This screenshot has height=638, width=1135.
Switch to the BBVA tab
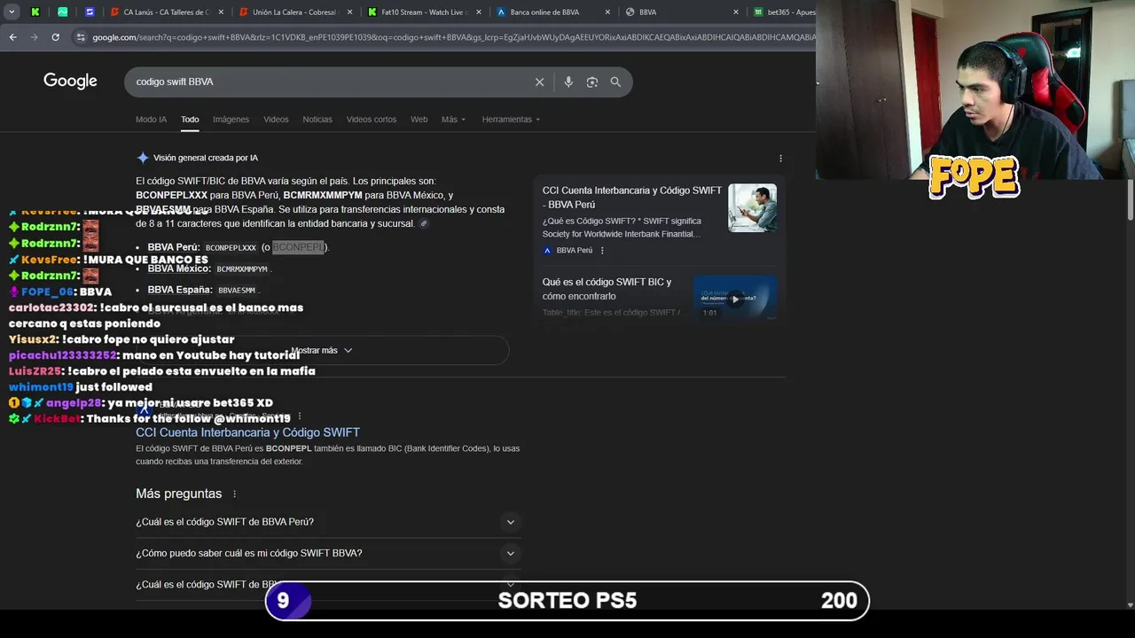tap(681, 12)
